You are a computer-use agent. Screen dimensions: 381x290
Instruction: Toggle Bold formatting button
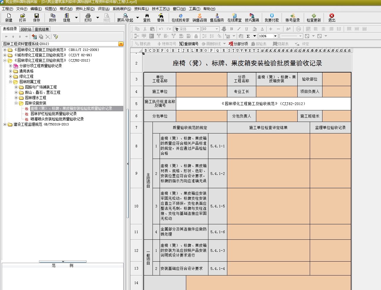[x=231, y=29]
